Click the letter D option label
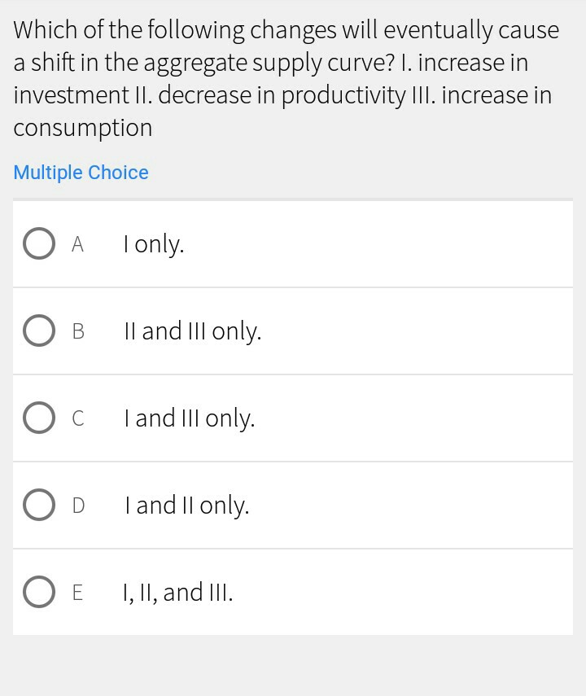Screen dimensions: 586x696 (78, 505)
